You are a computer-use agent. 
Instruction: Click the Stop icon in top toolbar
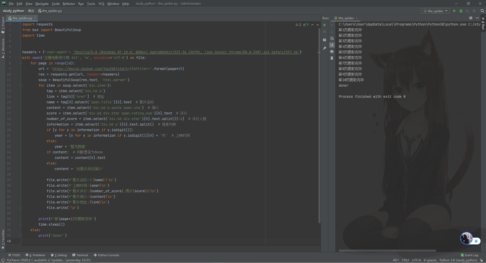[x=474, y=11]
